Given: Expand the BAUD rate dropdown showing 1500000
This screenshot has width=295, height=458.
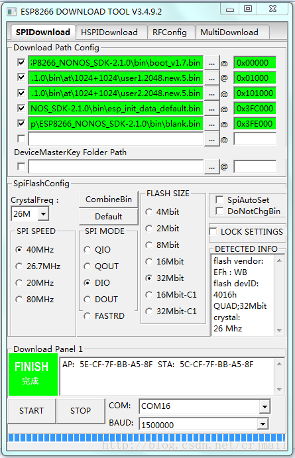Looking at the screenshot, I should [263, 424].
